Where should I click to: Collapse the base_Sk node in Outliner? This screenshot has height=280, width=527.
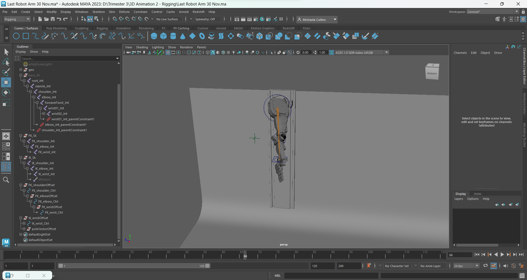tap(21, 75)
